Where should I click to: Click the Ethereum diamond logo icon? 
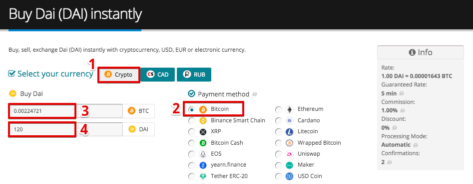(290, 109)
